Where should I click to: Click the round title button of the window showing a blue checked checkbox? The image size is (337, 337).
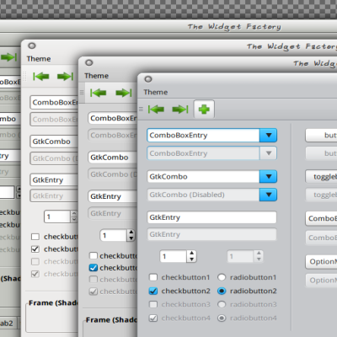click(89, 62)
